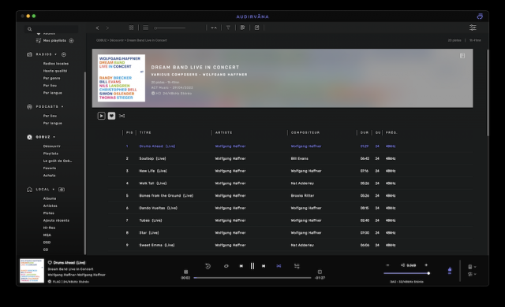Adjust the volume slider
Viewport: 505px width, 307px height.
pos(407,273)
